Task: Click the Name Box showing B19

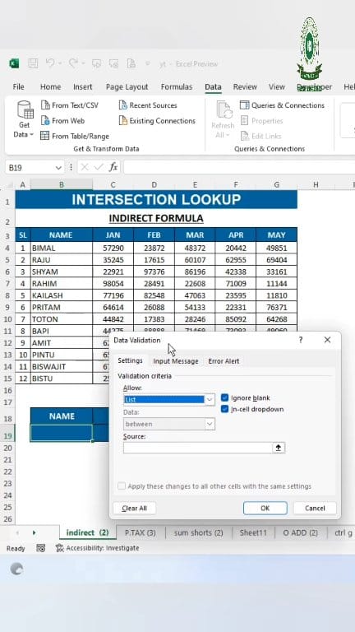Action: (30, 167)
